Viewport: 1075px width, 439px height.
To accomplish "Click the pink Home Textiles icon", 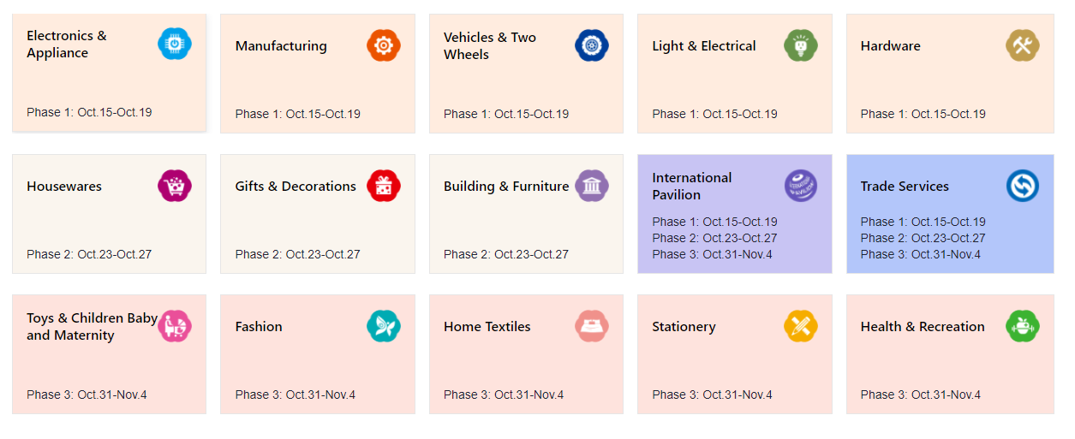I will 592,326.
